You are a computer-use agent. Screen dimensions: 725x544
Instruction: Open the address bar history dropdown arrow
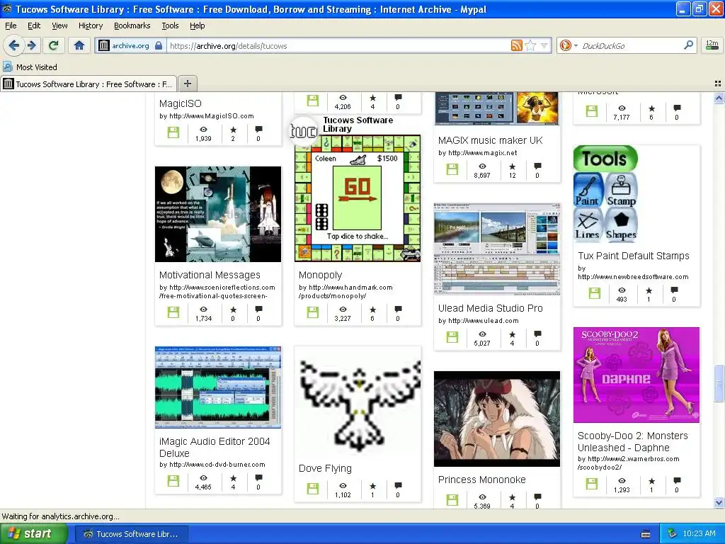[544, 45]
